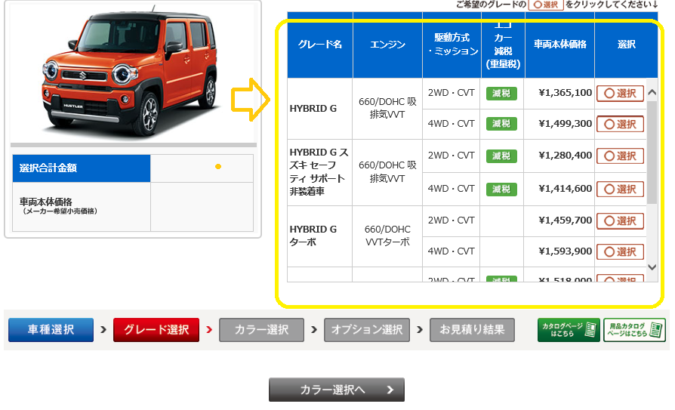Open 用品カタログページはこちら accessories catalog
Image resolution: width=675 pixels, height=410 pixels.
point(634,330)
